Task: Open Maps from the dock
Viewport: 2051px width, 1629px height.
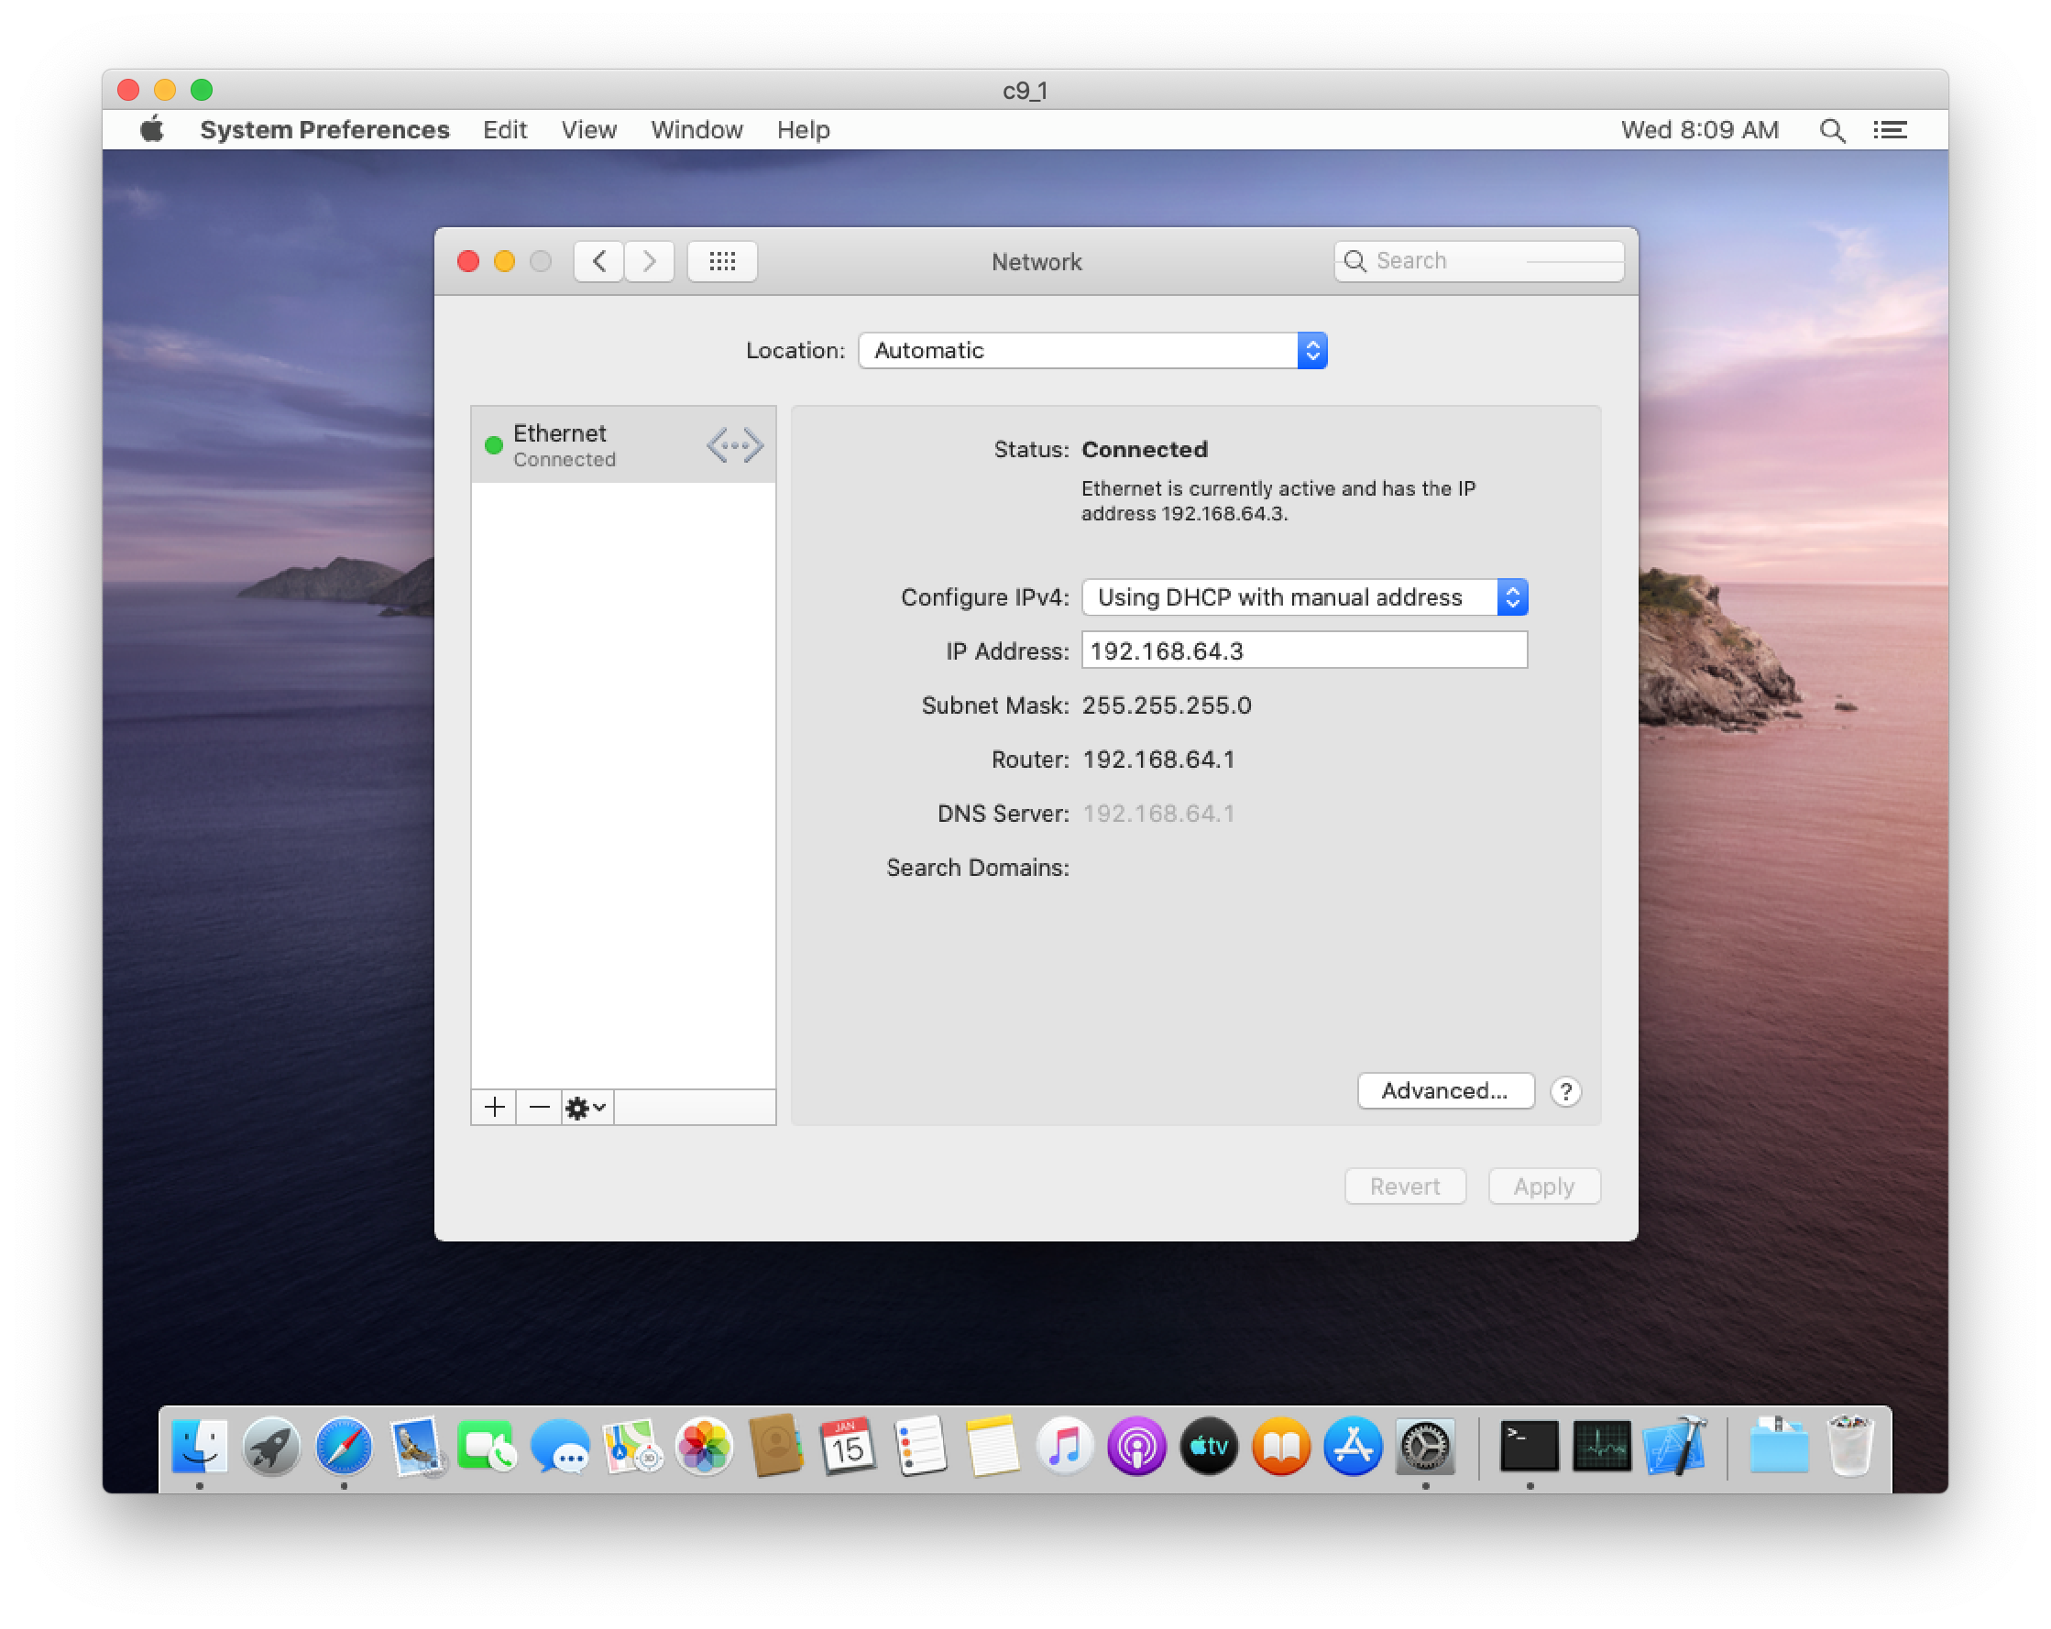Action: point(632,1447)
